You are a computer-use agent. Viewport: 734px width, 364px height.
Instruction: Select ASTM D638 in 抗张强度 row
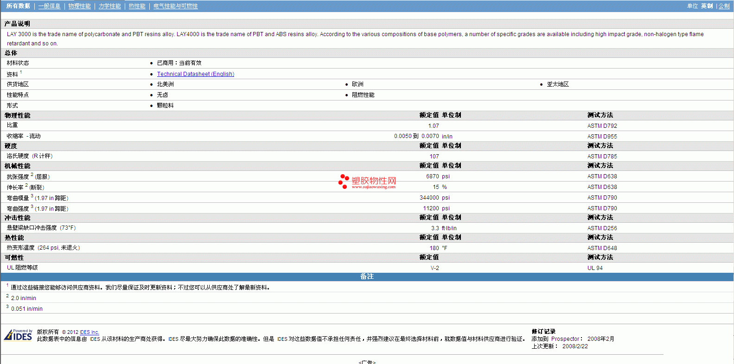tap(602, 176)
